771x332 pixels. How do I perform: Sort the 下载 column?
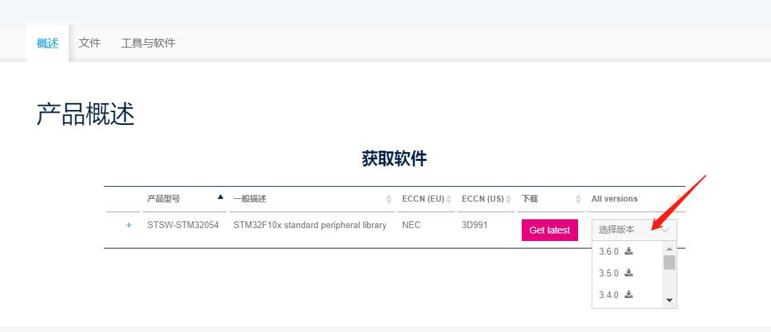click(578, 199)
